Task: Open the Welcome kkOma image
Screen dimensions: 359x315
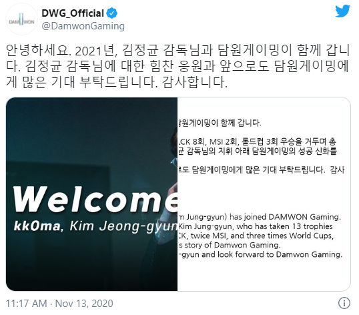Action: (91, 194)
